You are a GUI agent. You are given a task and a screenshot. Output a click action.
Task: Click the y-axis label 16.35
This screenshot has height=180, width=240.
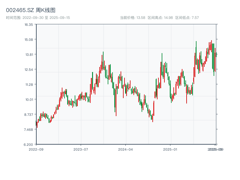point(29,25)
